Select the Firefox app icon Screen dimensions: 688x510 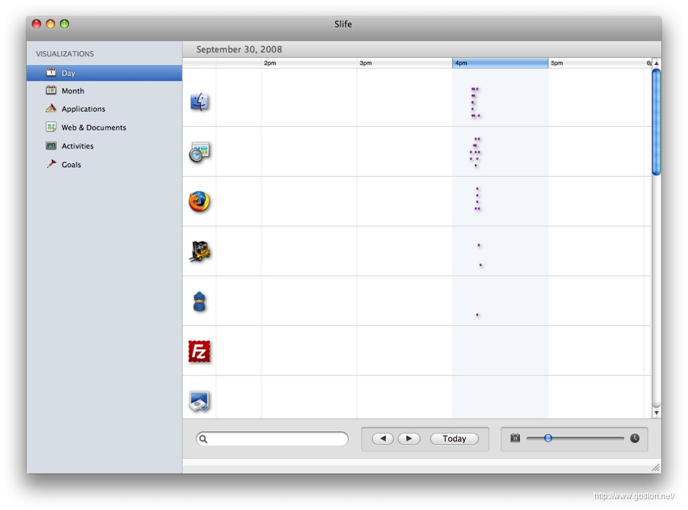199,202
